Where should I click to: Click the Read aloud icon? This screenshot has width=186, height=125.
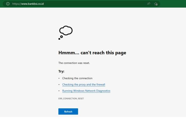click(x=149, y=4)
